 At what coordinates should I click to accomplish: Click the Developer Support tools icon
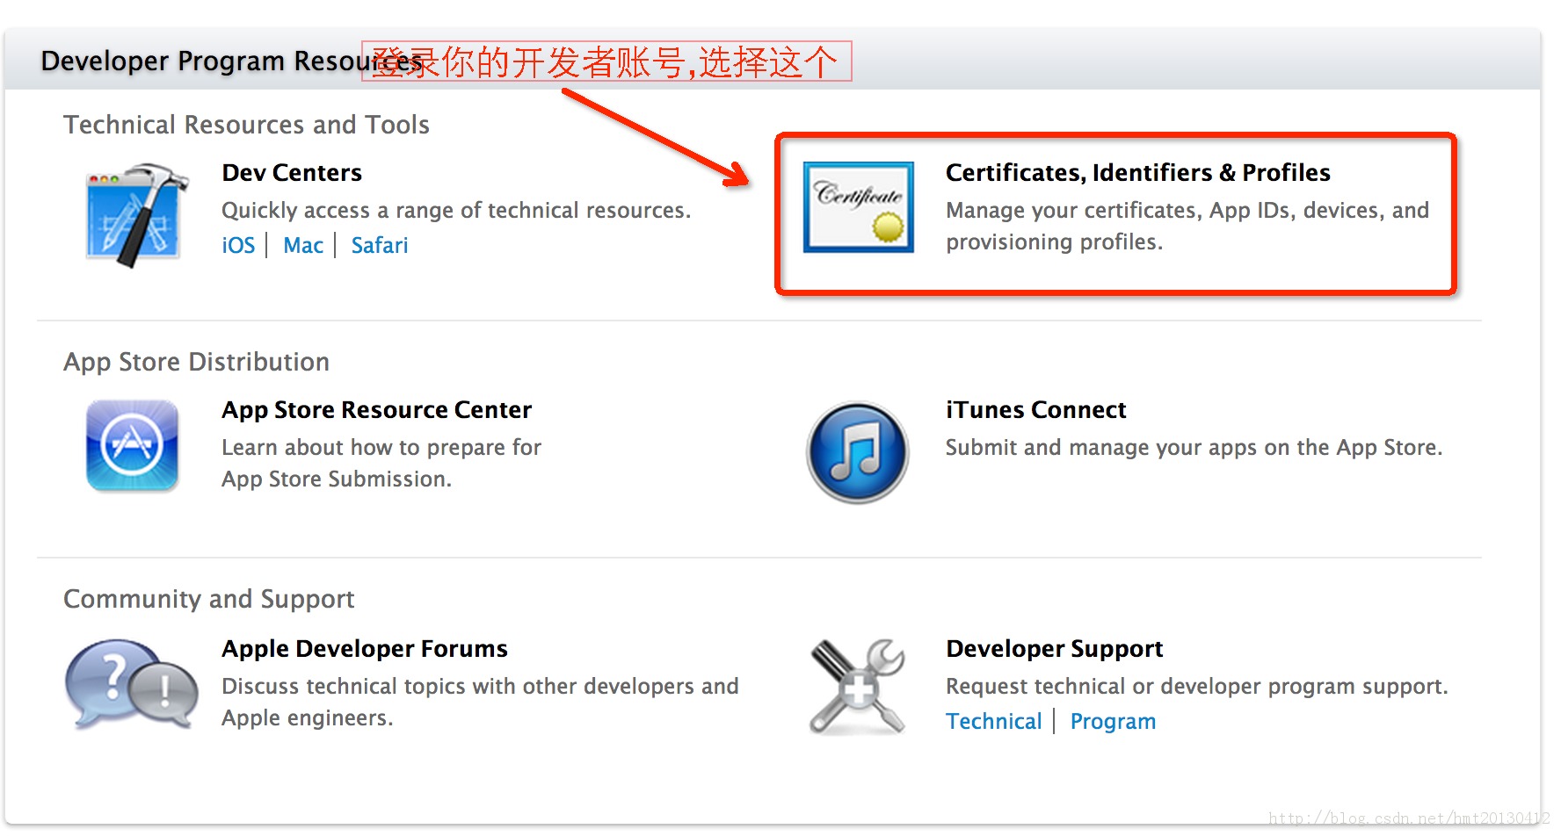tap(858, 687)
